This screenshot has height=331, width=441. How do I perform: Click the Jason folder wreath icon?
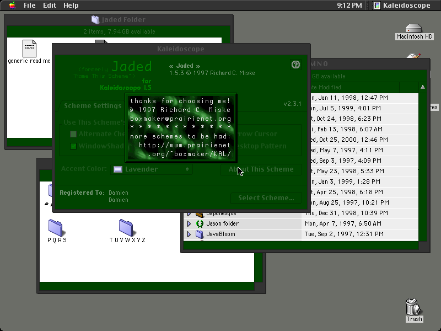click(200, 224)
